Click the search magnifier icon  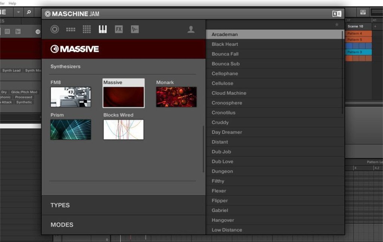click(29, 12)
